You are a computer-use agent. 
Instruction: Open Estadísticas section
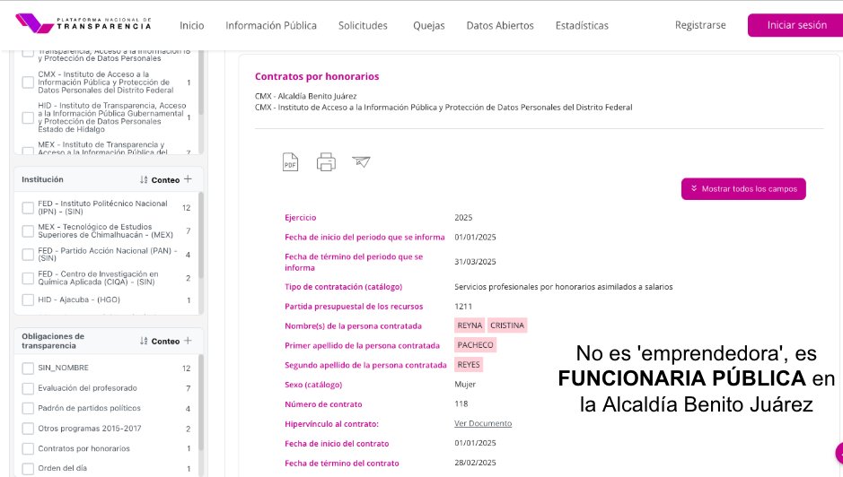(582, 25)
